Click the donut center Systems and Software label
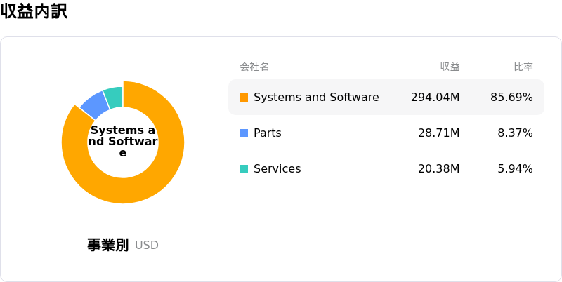 click(x=123, y=142)
